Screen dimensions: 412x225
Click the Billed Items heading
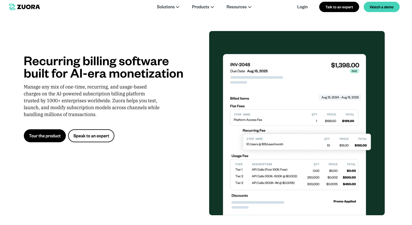coord(240,99)
